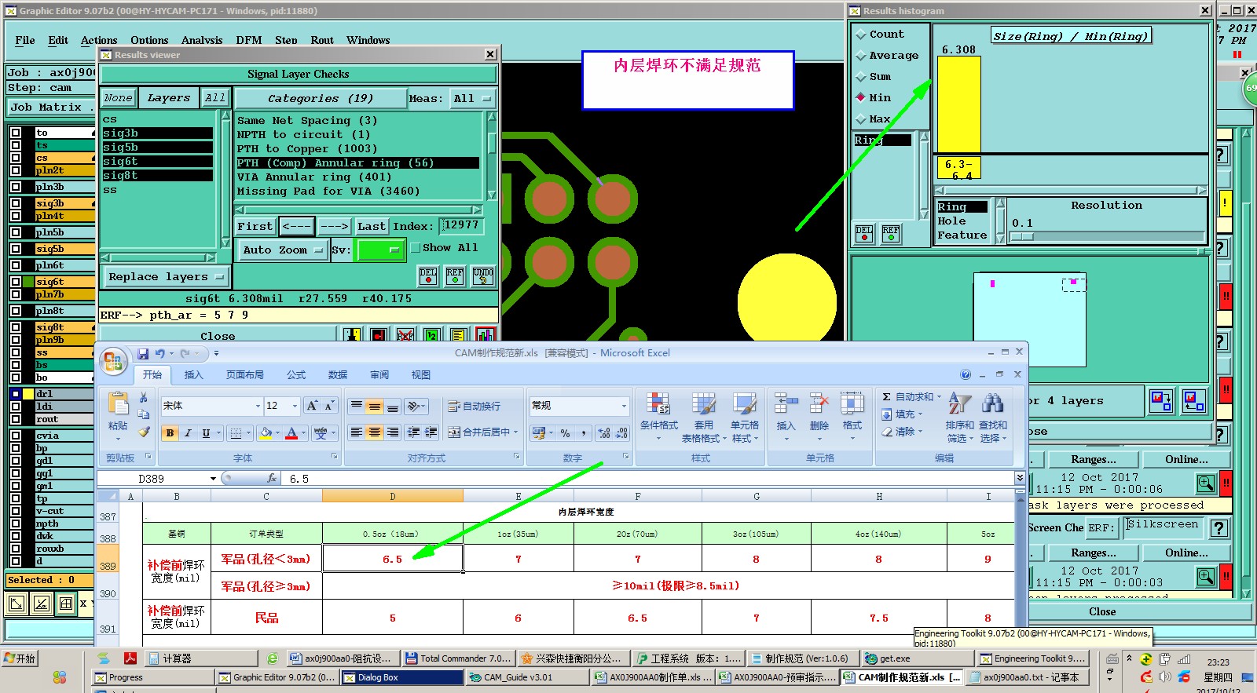Click the Conditional Formatting icon
Screen dimensions: 1257x693
click(658, 404)
